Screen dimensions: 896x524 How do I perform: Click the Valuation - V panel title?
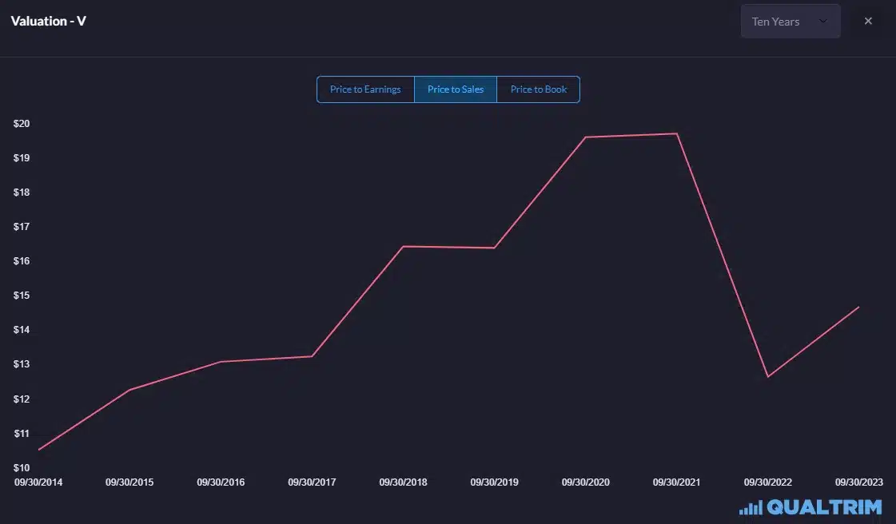point(48,21)
